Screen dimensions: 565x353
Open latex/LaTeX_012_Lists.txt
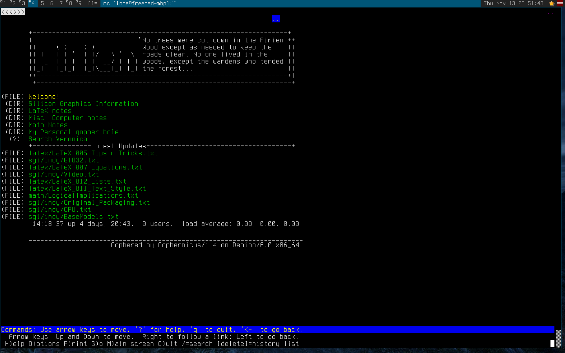(77, 181)
